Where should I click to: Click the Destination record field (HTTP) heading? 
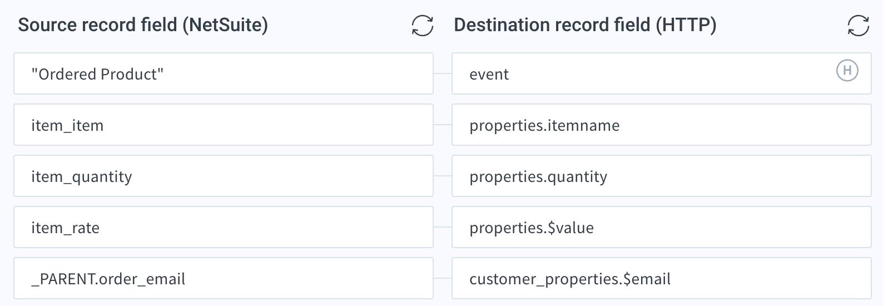coord(585,25)
